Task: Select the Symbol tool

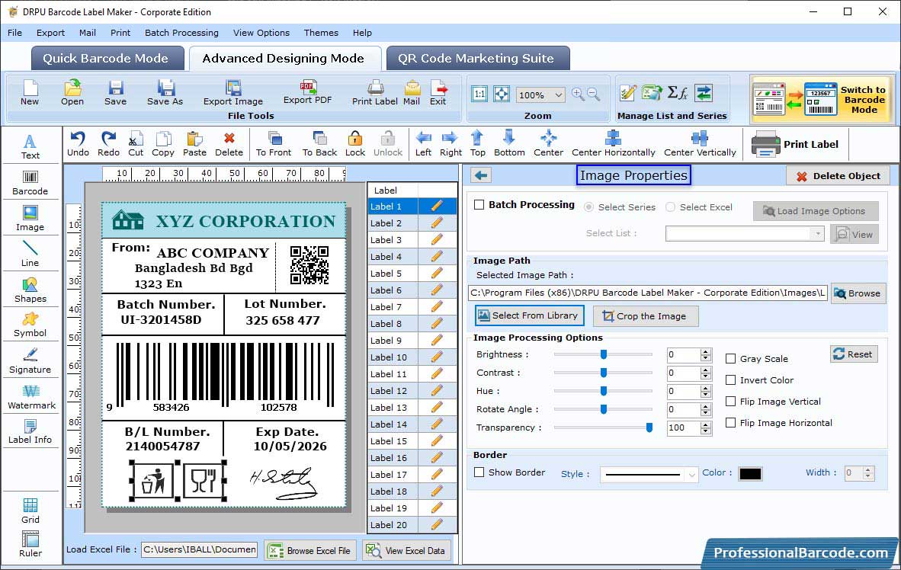Action: (x=30, y=325)
